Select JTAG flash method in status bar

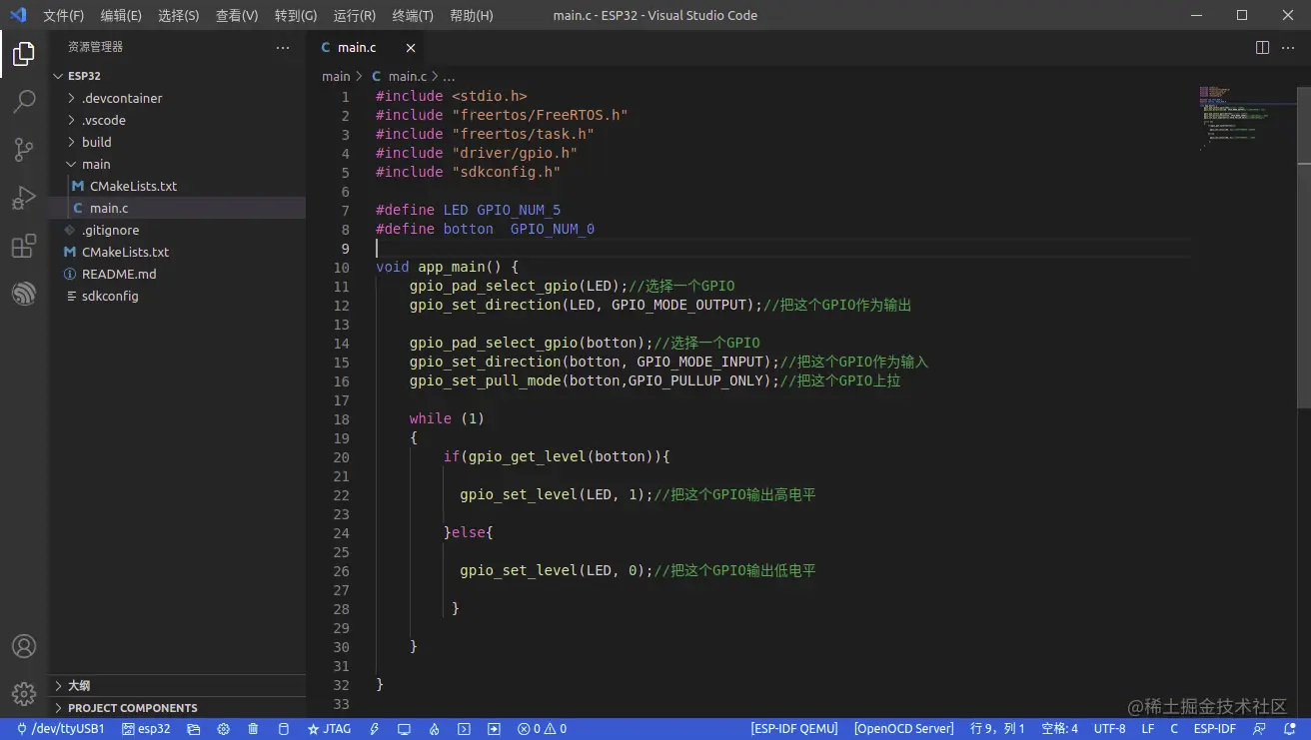click(329, 729)
